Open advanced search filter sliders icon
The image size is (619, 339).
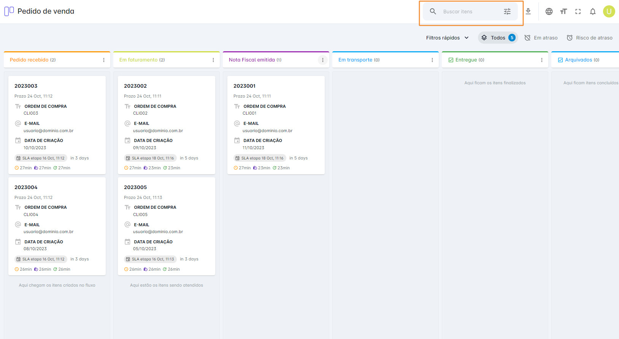tap(507, 11)
